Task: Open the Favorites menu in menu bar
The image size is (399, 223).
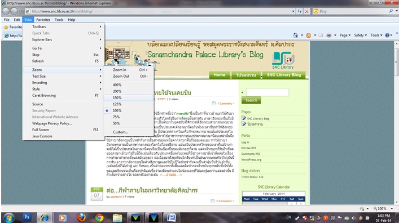Action: (x=43, y=20)
